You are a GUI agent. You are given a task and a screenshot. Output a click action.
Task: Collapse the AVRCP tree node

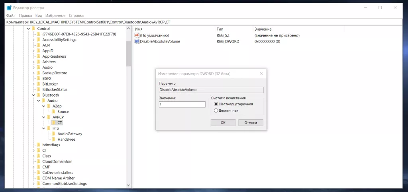tap(44, 117)
